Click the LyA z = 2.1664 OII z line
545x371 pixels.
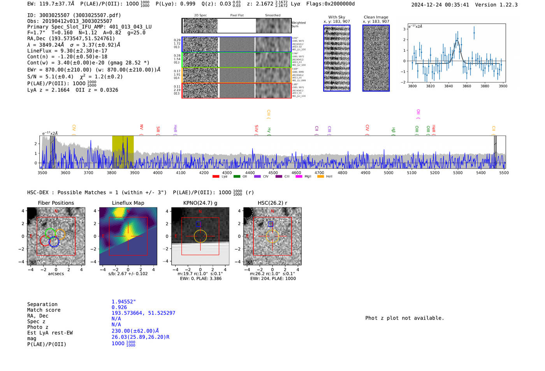pos(73,90)
